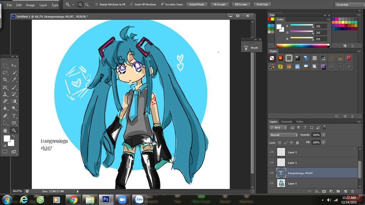
Task: Change screen mode from toolbox
Action: pyautogui.click(x=14, y=152)
